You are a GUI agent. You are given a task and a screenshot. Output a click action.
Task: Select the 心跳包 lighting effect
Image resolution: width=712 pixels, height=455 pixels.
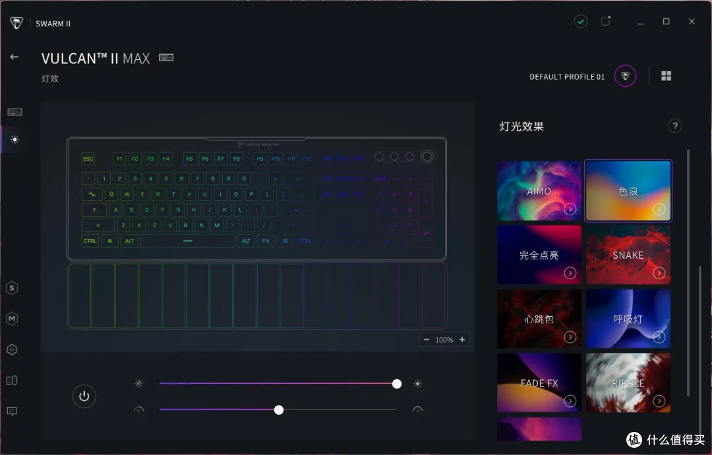[539, 319]
